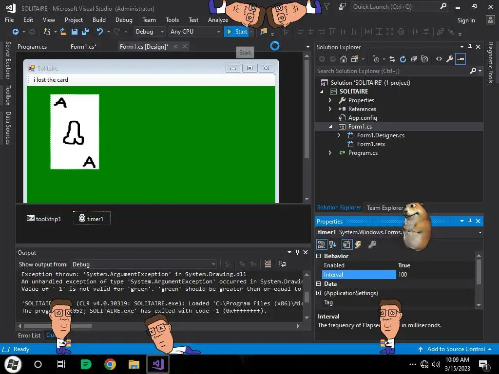The height and width of the screenshot is (374, 499).
Task: Click the New Project toolbar icon
Action: (x=47, y=32)
